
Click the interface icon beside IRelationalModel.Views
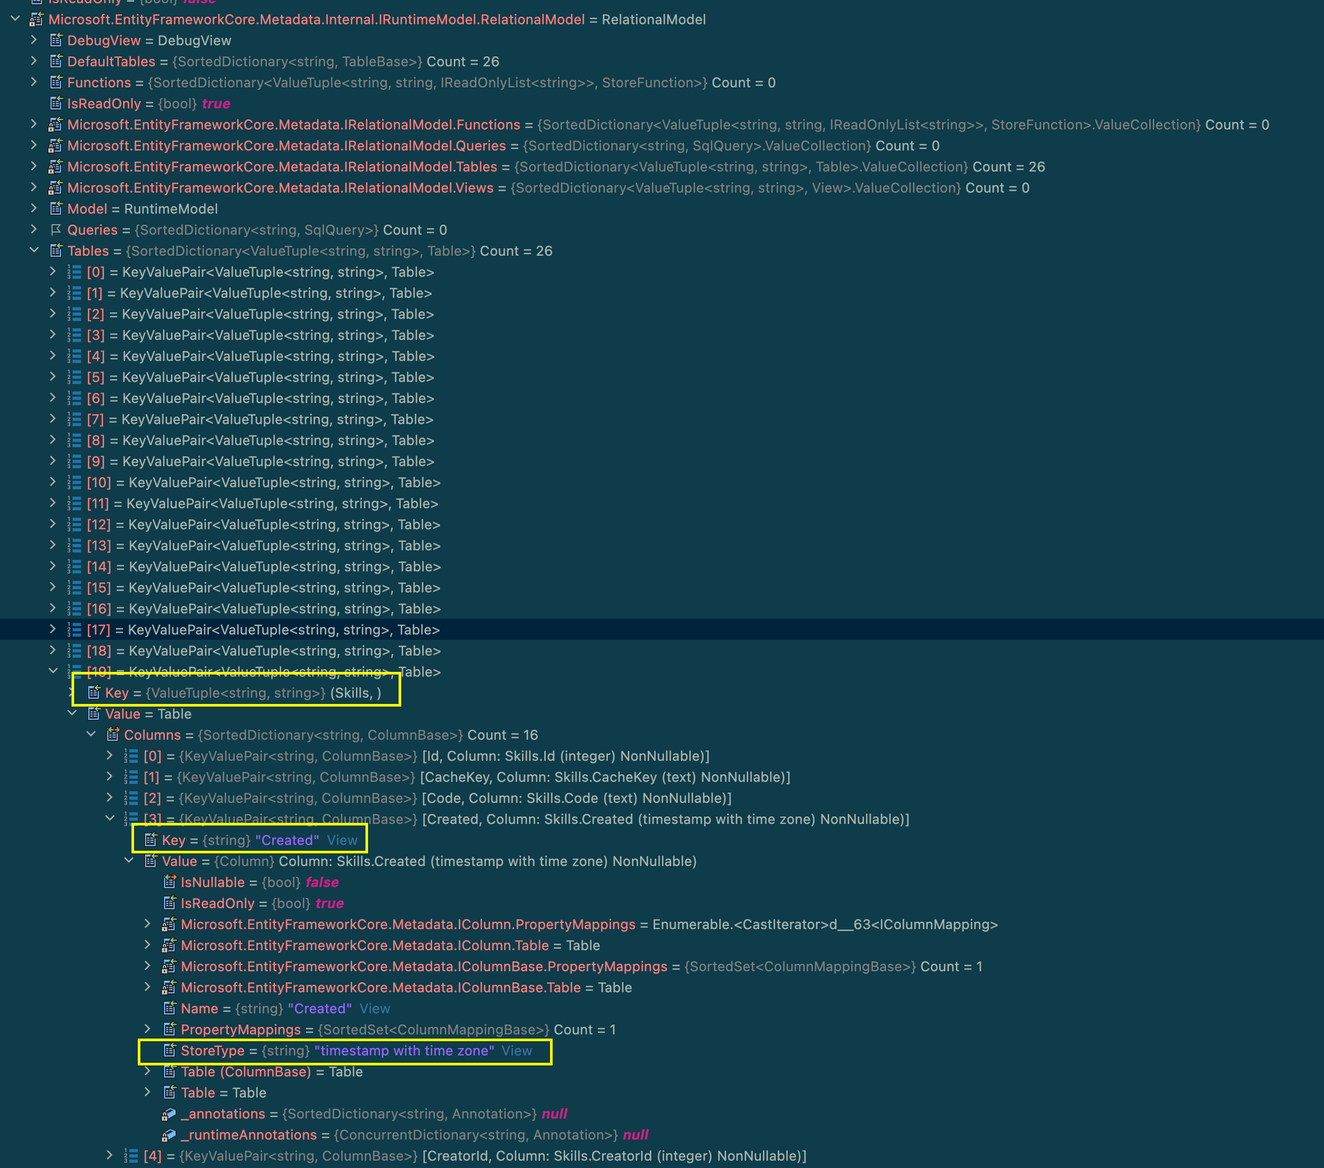(x=56, y=188)
